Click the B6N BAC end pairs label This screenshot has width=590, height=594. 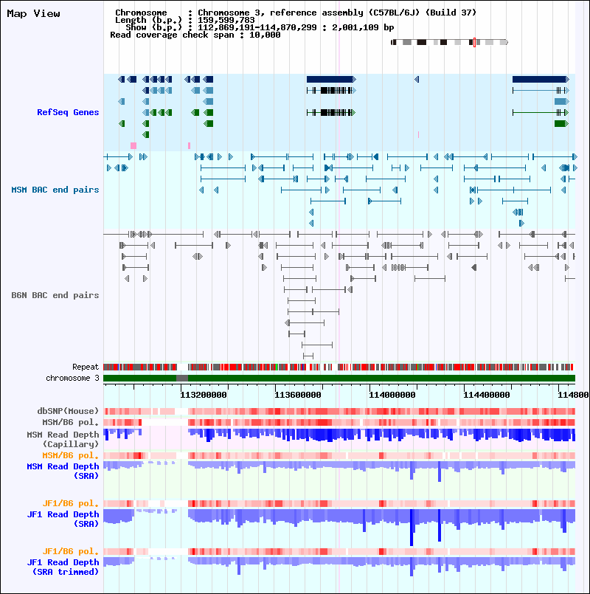(x=55, y=295)
